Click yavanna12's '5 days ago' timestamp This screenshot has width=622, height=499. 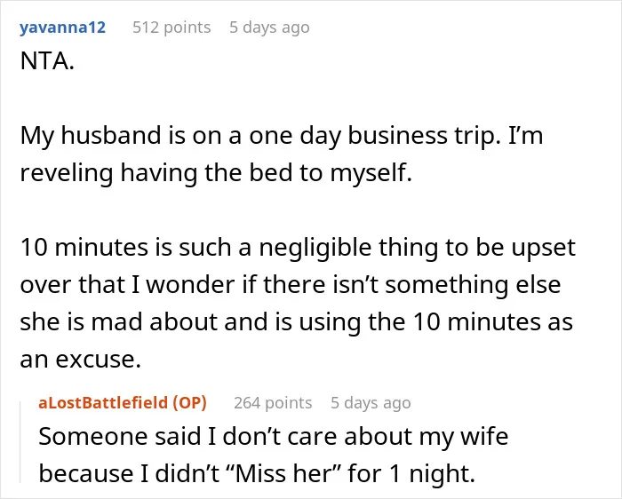269,28
